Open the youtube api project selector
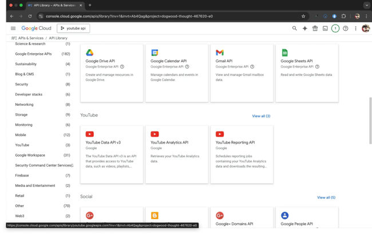372x235 pixels. [x=73, y=28]
